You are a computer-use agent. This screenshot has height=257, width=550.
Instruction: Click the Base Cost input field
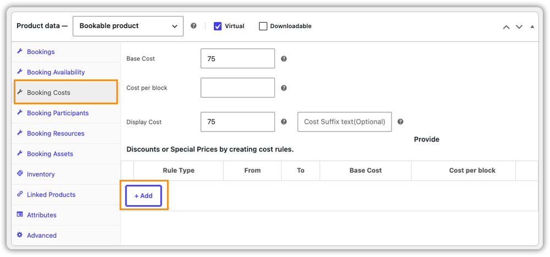click(x=238, y=59)
